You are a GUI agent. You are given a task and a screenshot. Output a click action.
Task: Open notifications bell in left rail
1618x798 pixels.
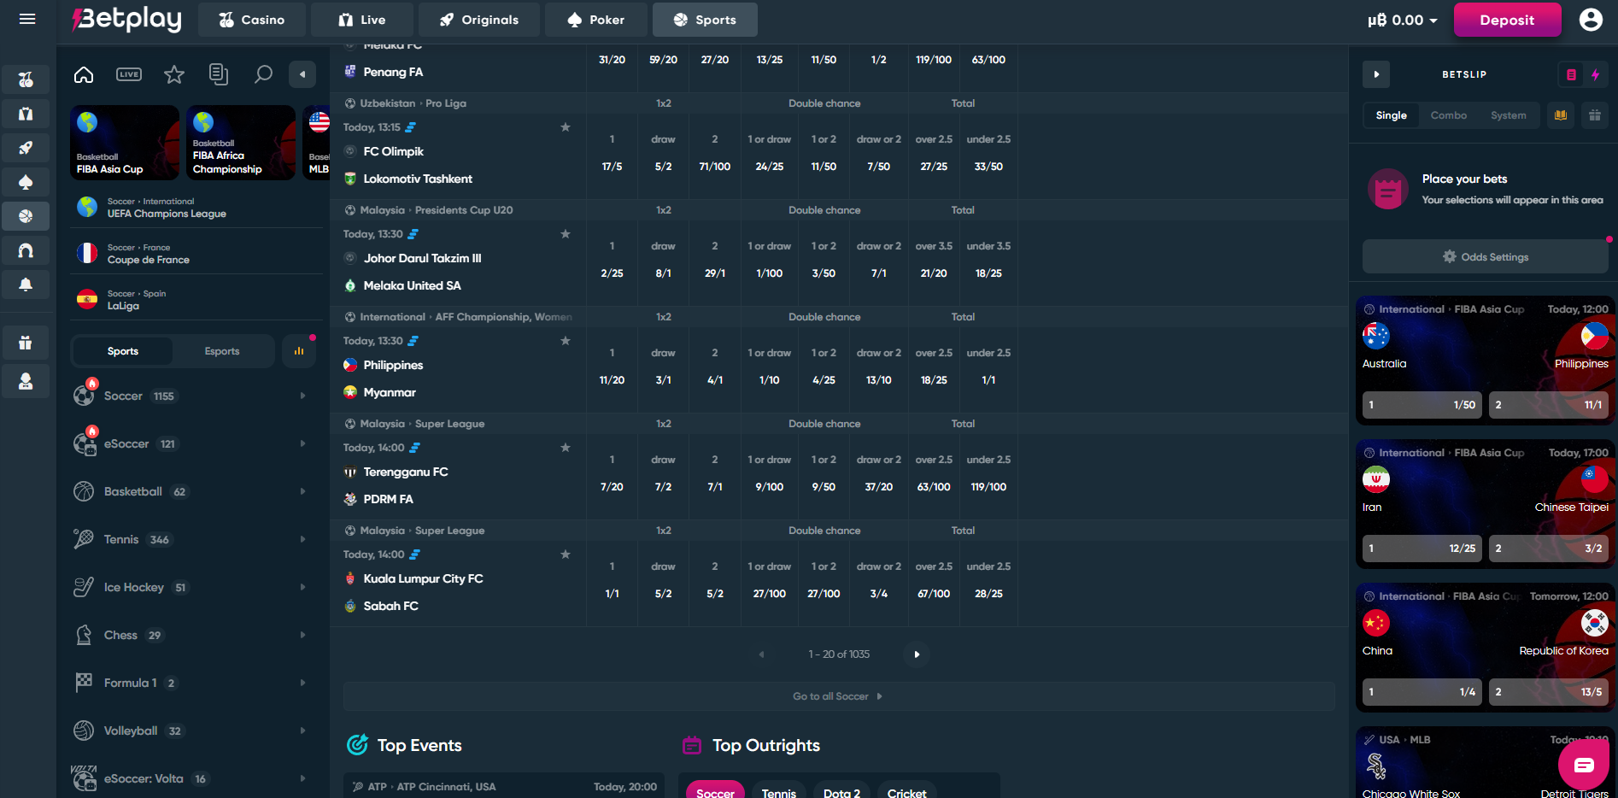(26, 285)
